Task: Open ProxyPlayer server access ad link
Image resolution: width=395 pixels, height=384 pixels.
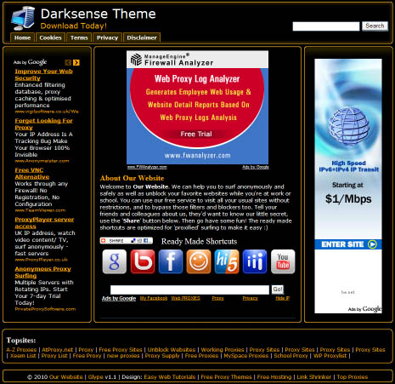Action: pyautogui.click(x=44, y=223)
